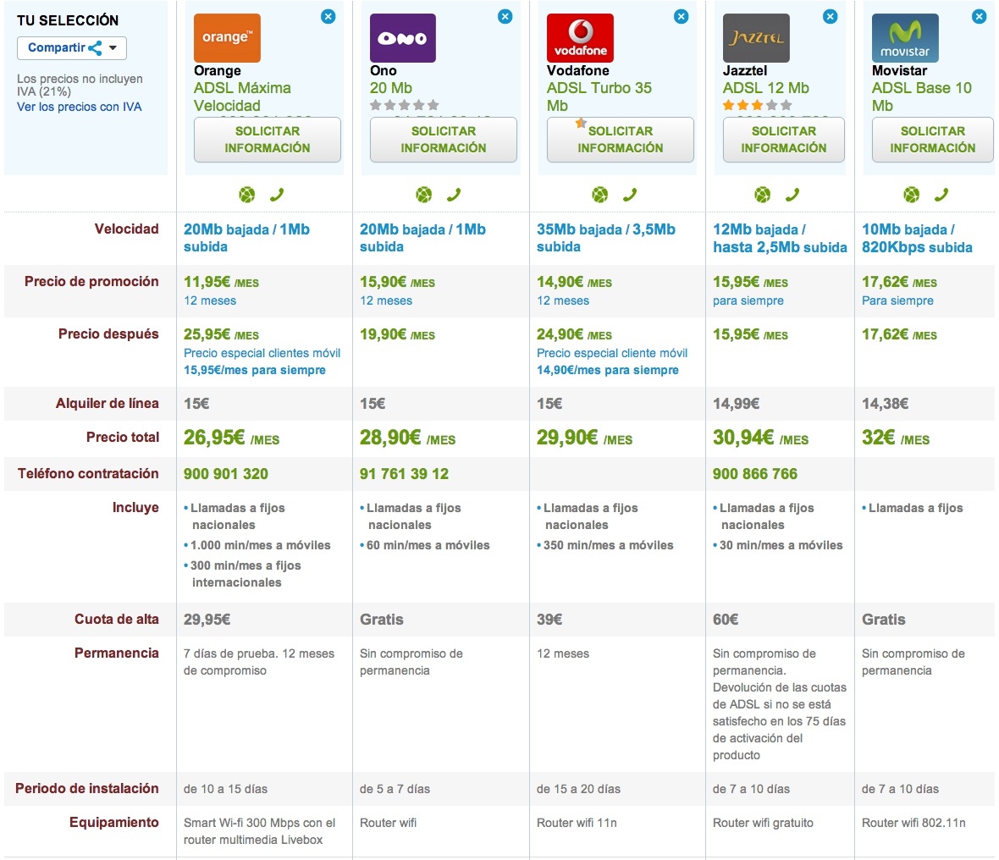Click Orange phone number '900 901 320'
999x860 pixels.
click(225, 474)
